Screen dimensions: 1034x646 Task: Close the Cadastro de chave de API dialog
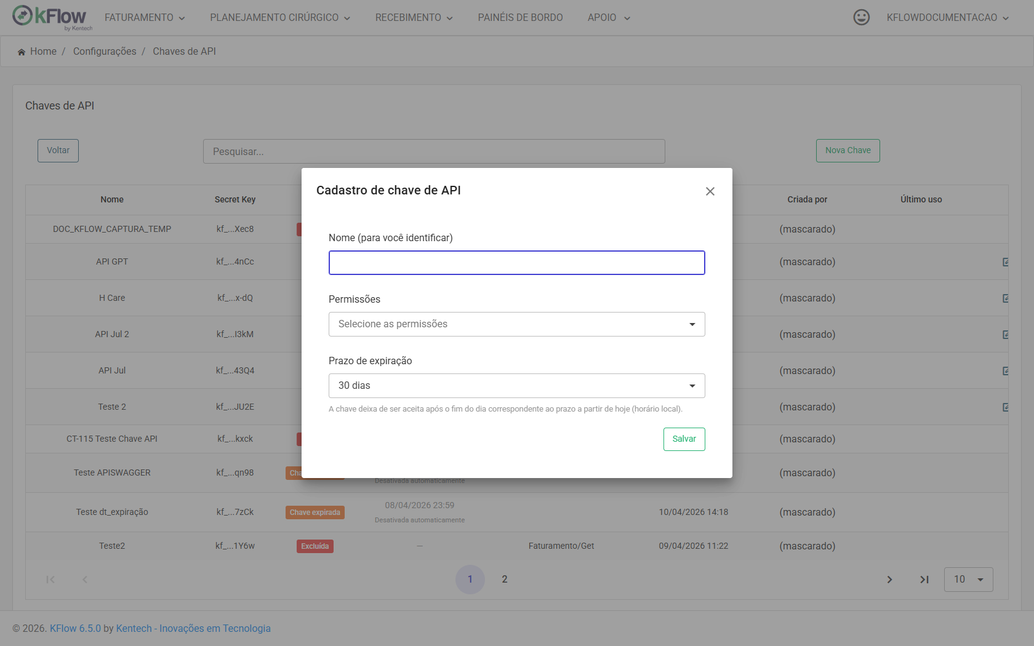click(x=710, y=191)
